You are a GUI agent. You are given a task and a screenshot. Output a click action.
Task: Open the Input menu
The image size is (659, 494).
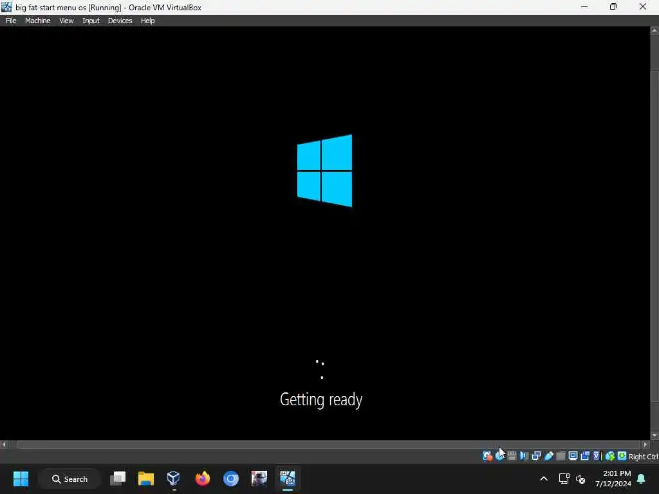click(91, 21)
